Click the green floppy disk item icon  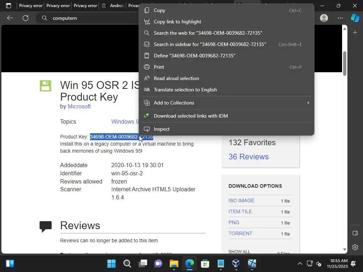coord(45,86)
